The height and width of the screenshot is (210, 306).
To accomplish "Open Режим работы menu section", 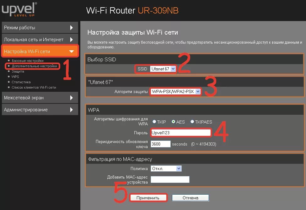I will point(40,28).
